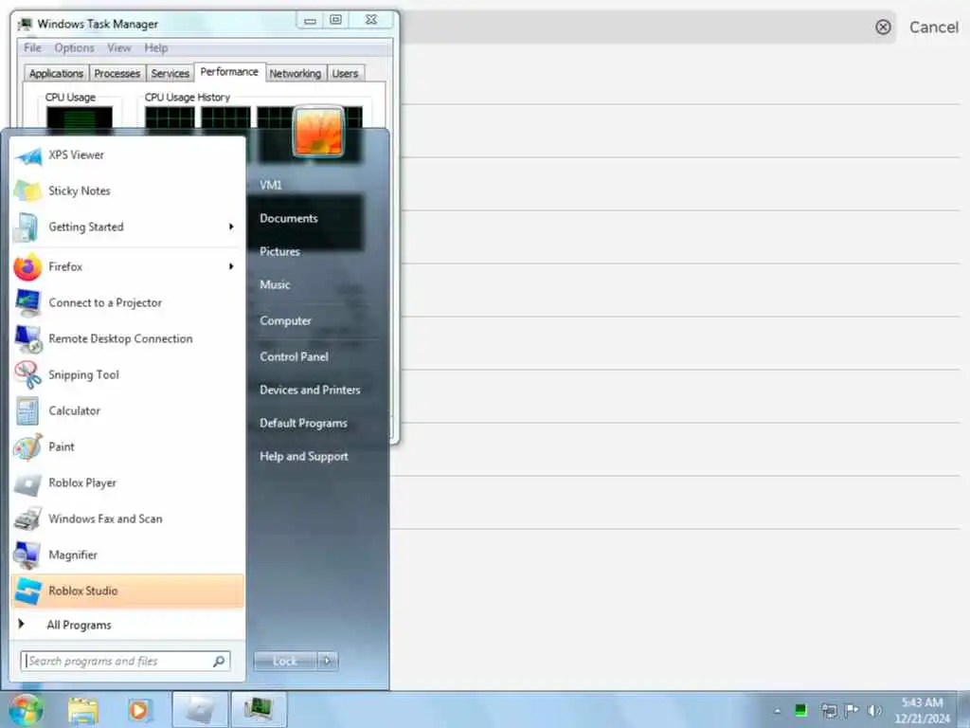Open the Snipping Tool
970x728 pixels.
[128, 374]
